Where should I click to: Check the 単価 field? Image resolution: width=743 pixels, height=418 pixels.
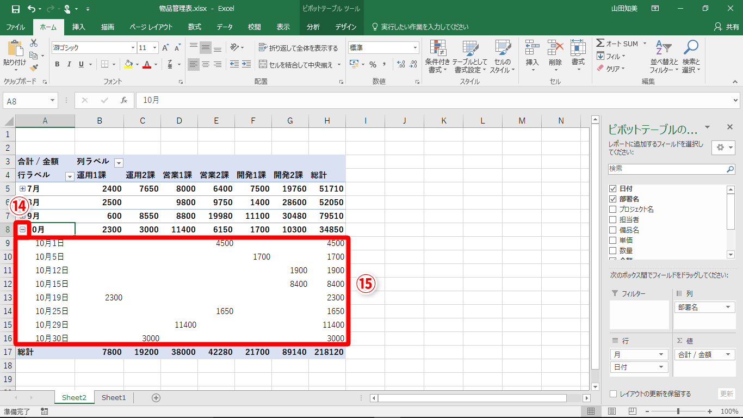click(x=613, y=240)
